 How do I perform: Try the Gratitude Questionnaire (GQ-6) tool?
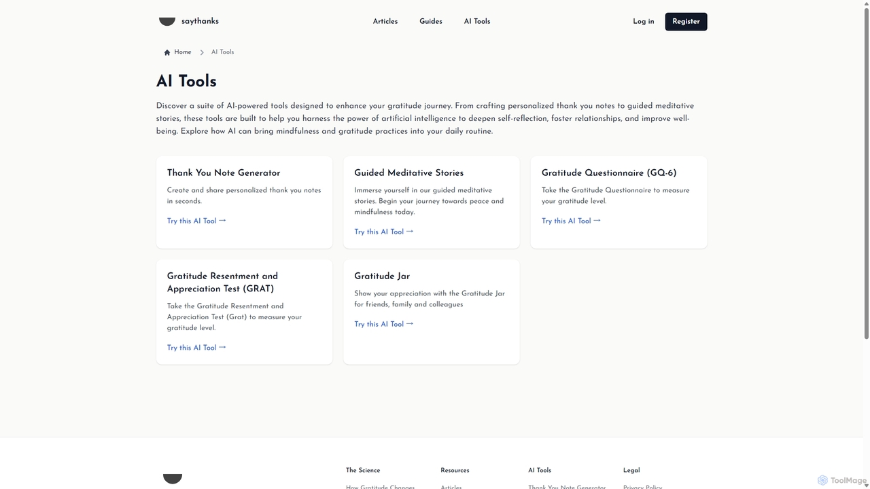click(x=571, y=221)
